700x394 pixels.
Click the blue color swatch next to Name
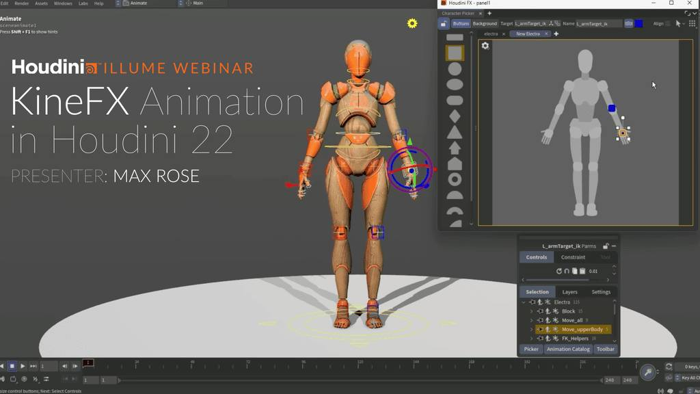click(x=639, y=24)
